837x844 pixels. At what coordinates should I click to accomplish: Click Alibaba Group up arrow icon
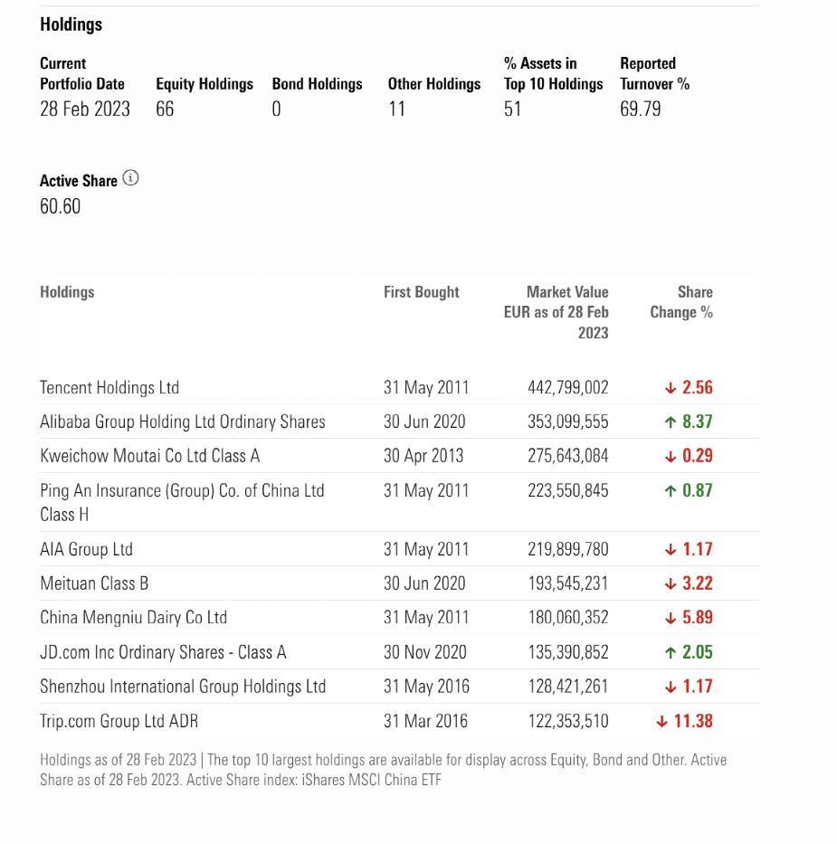671,422
